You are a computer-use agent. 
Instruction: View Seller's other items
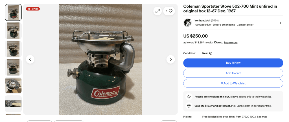click(x=224, y=25)
